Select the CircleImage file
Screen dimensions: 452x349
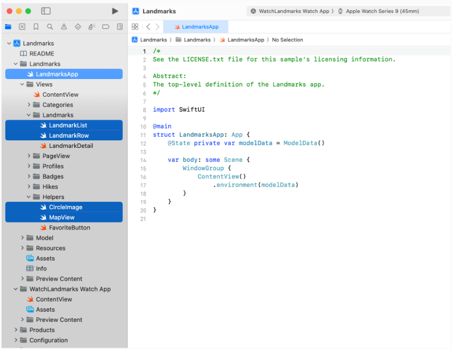tap(64, 207)
